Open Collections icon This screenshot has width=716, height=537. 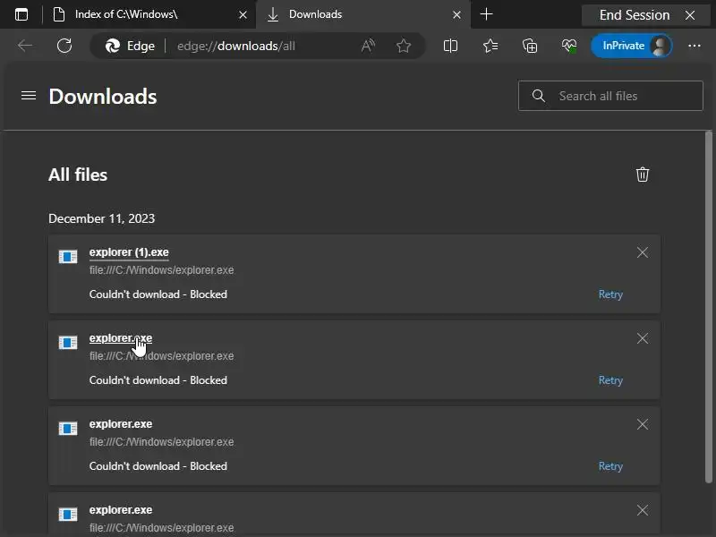pyautogui.click(x=530, y=46)
